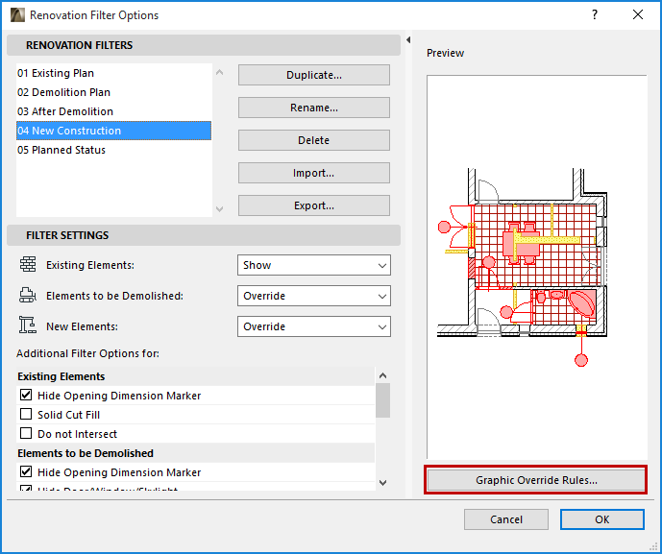Click the Additional Filter Options for: label

click(x=87, y=353)
